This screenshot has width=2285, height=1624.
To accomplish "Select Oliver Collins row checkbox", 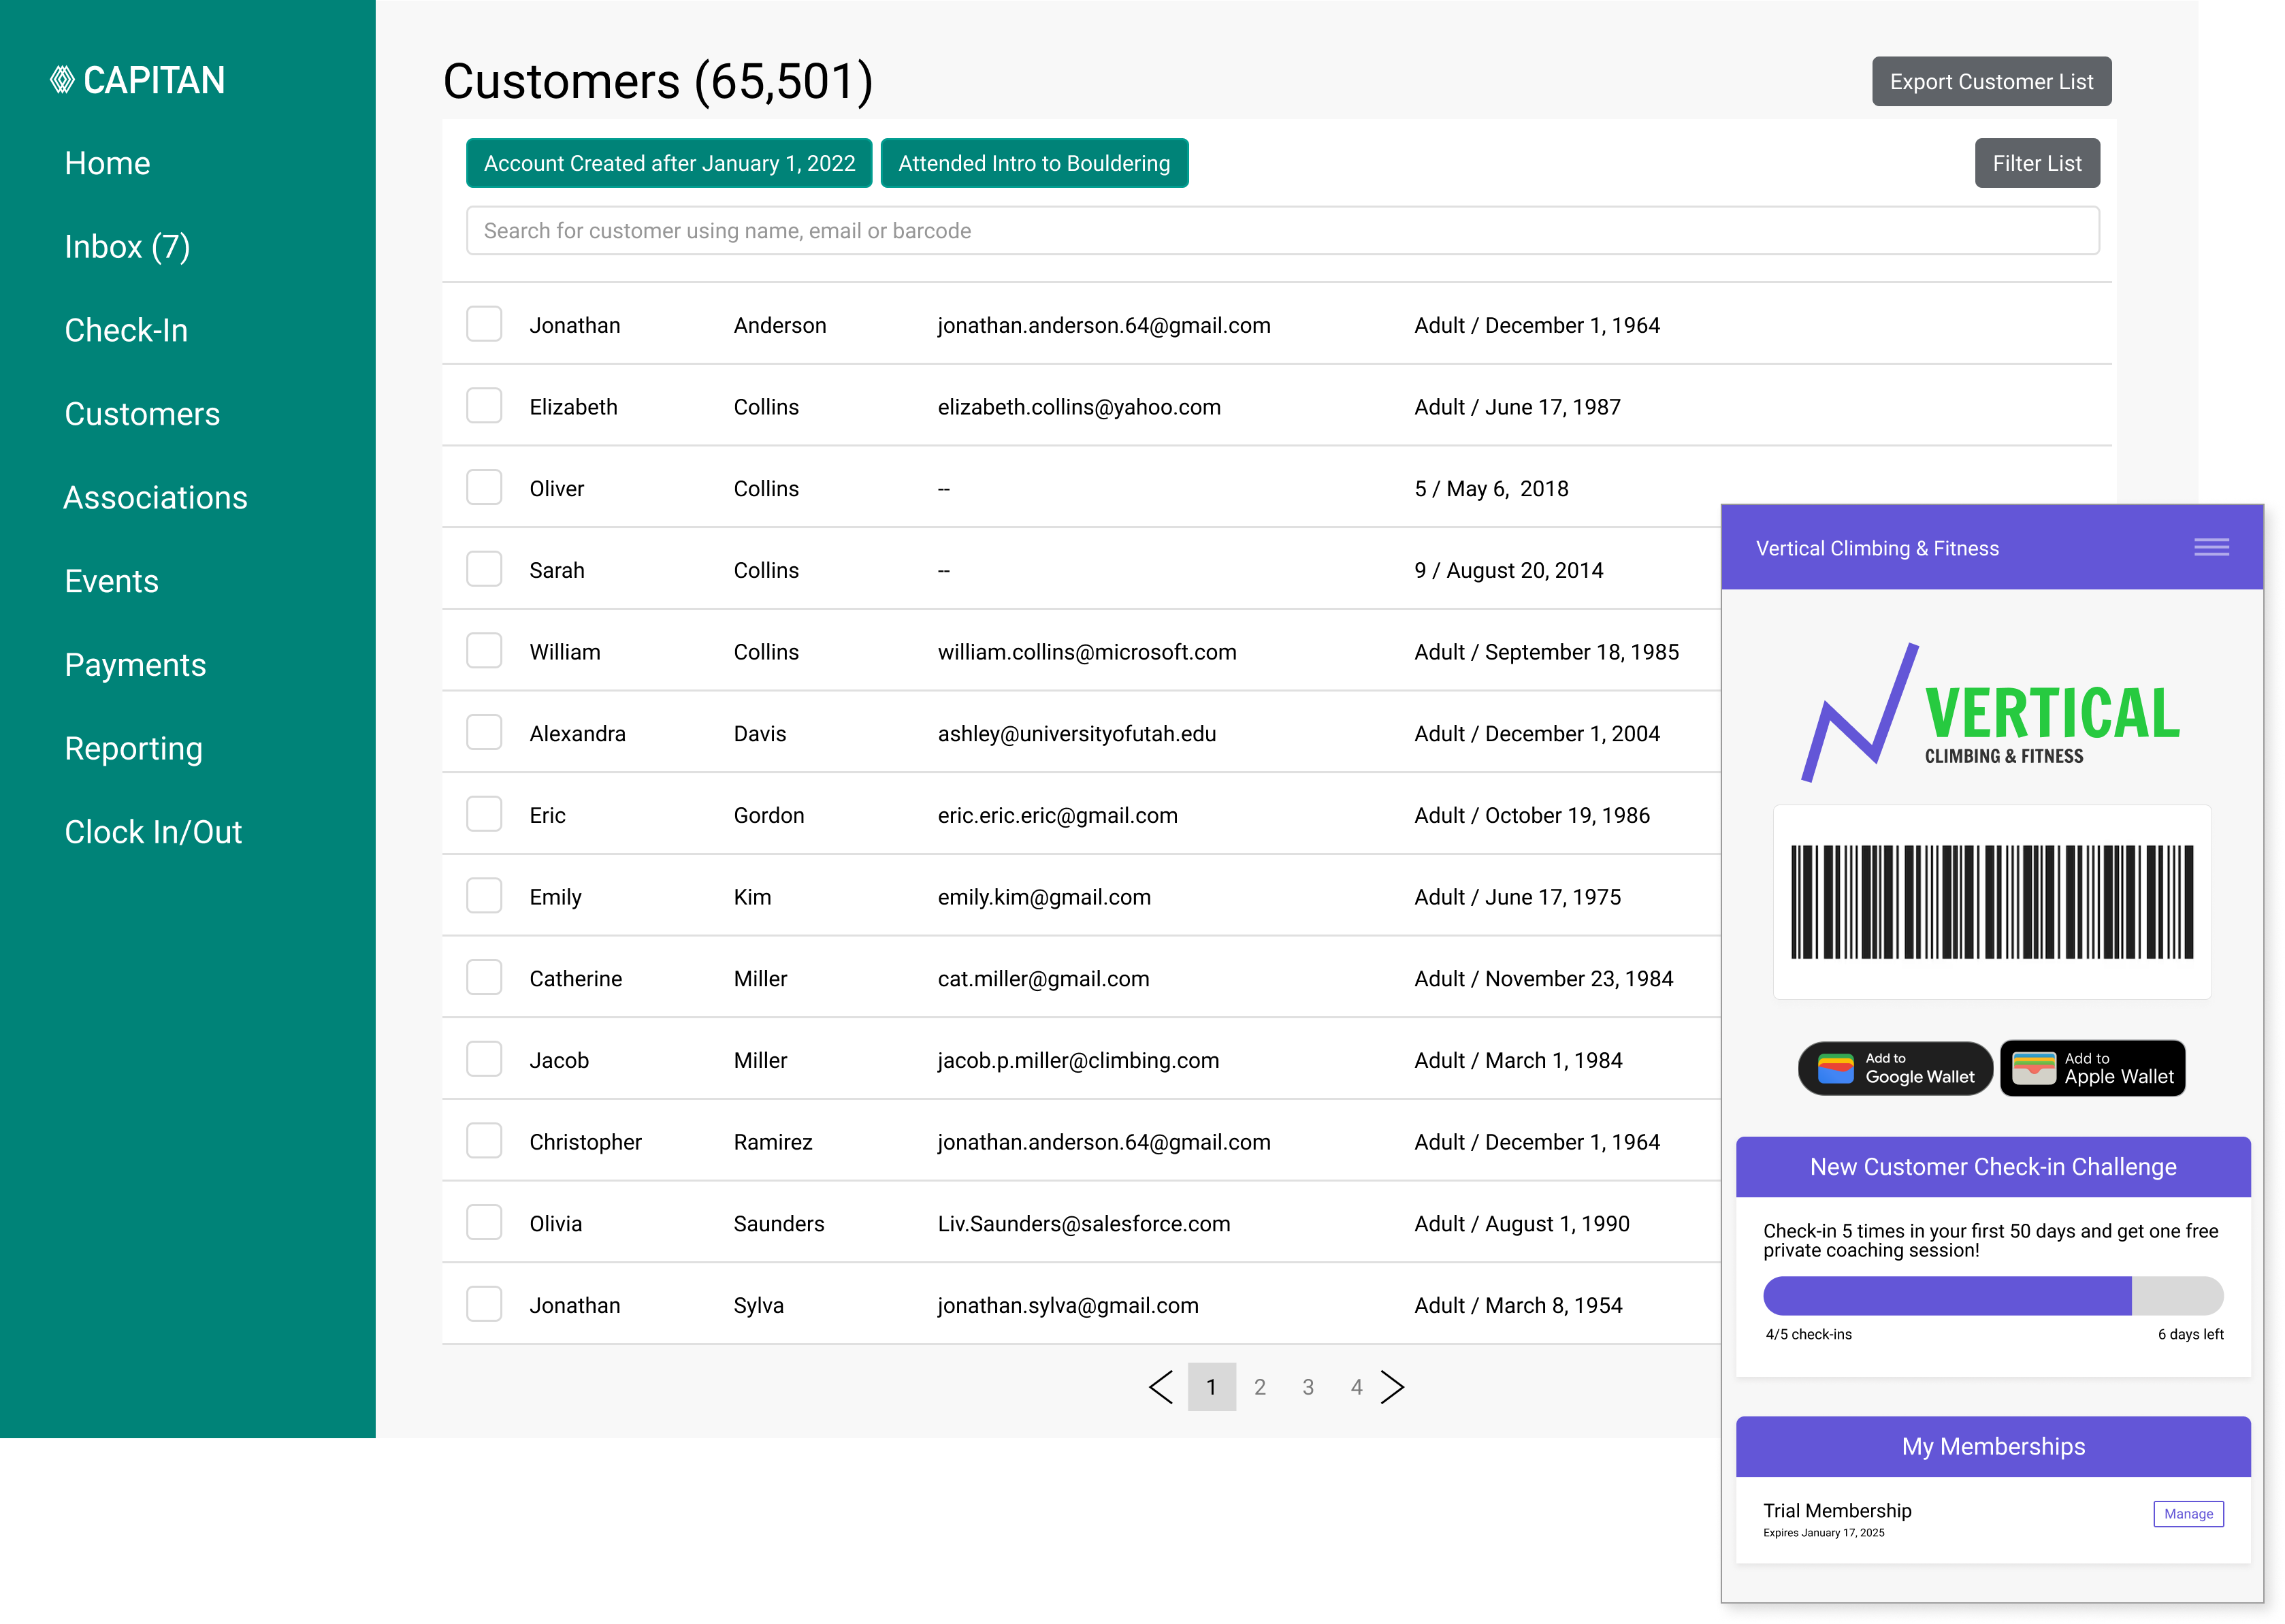I will (x=484, y=488).
